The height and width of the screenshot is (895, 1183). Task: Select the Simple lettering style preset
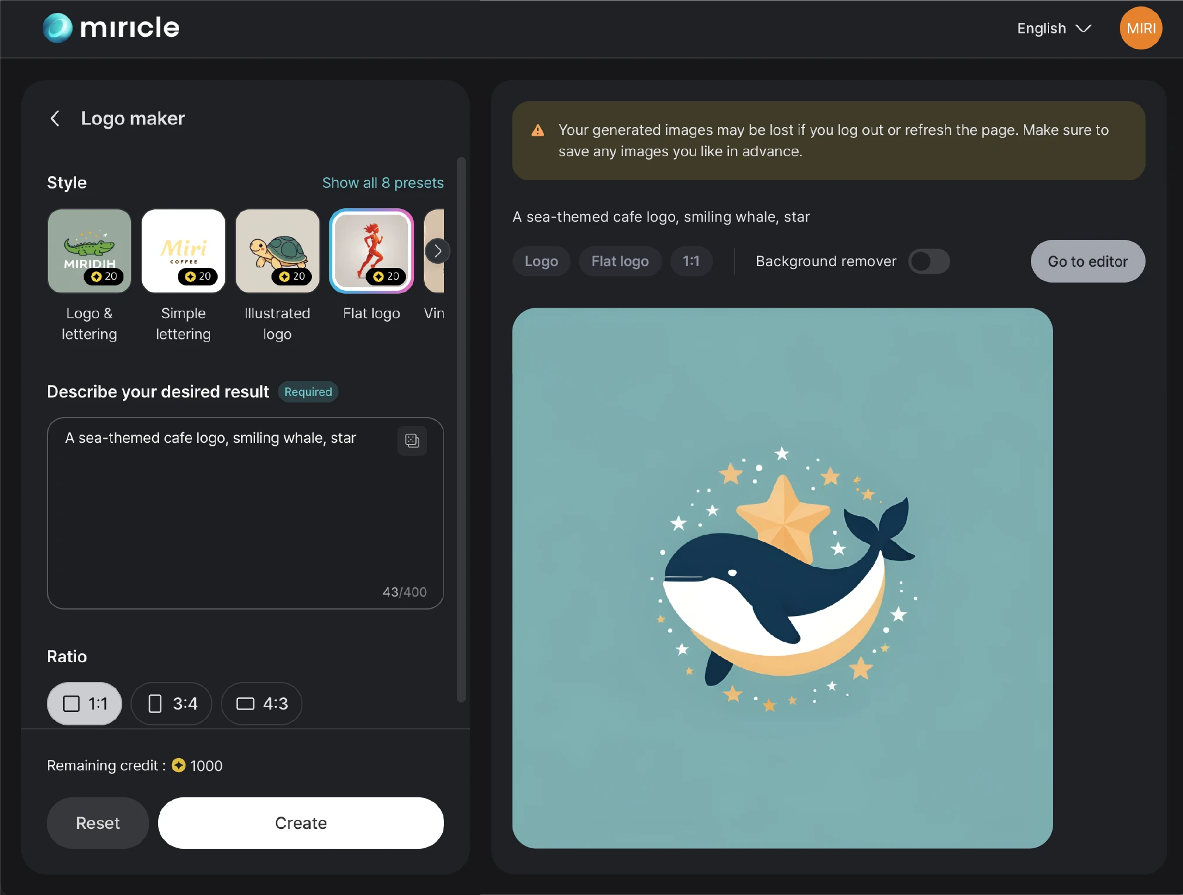[x=184, y=251]
